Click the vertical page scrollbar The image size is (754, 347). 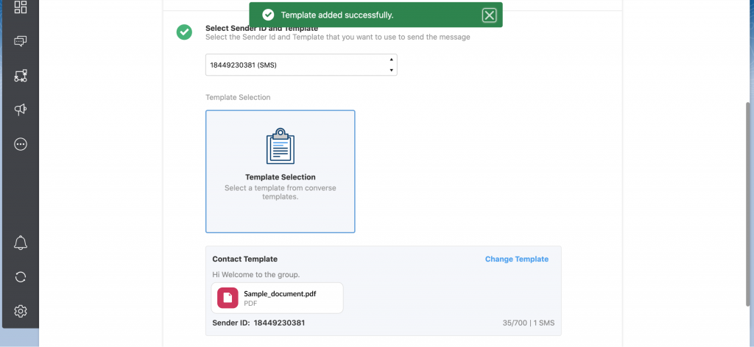point(748,204)
